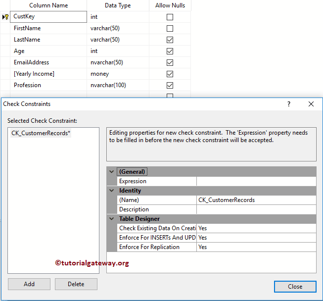
Task: Click the Close button
Action: (x=295, y=287)
